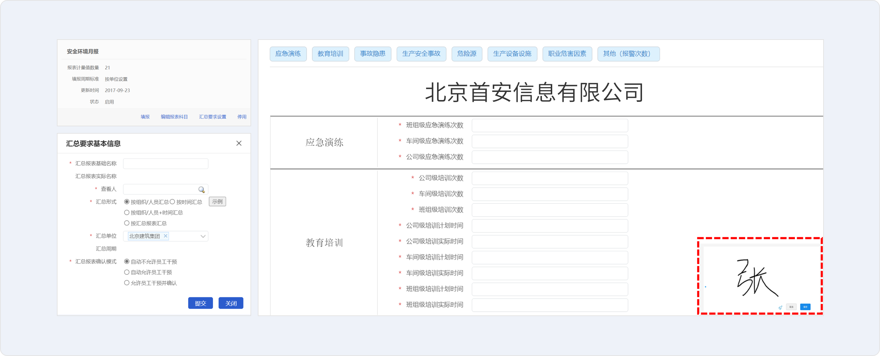Choose 允许员工干预并确认 confirmation mode
The height and width of the screenshot is (356, 880).
[127, 283]
